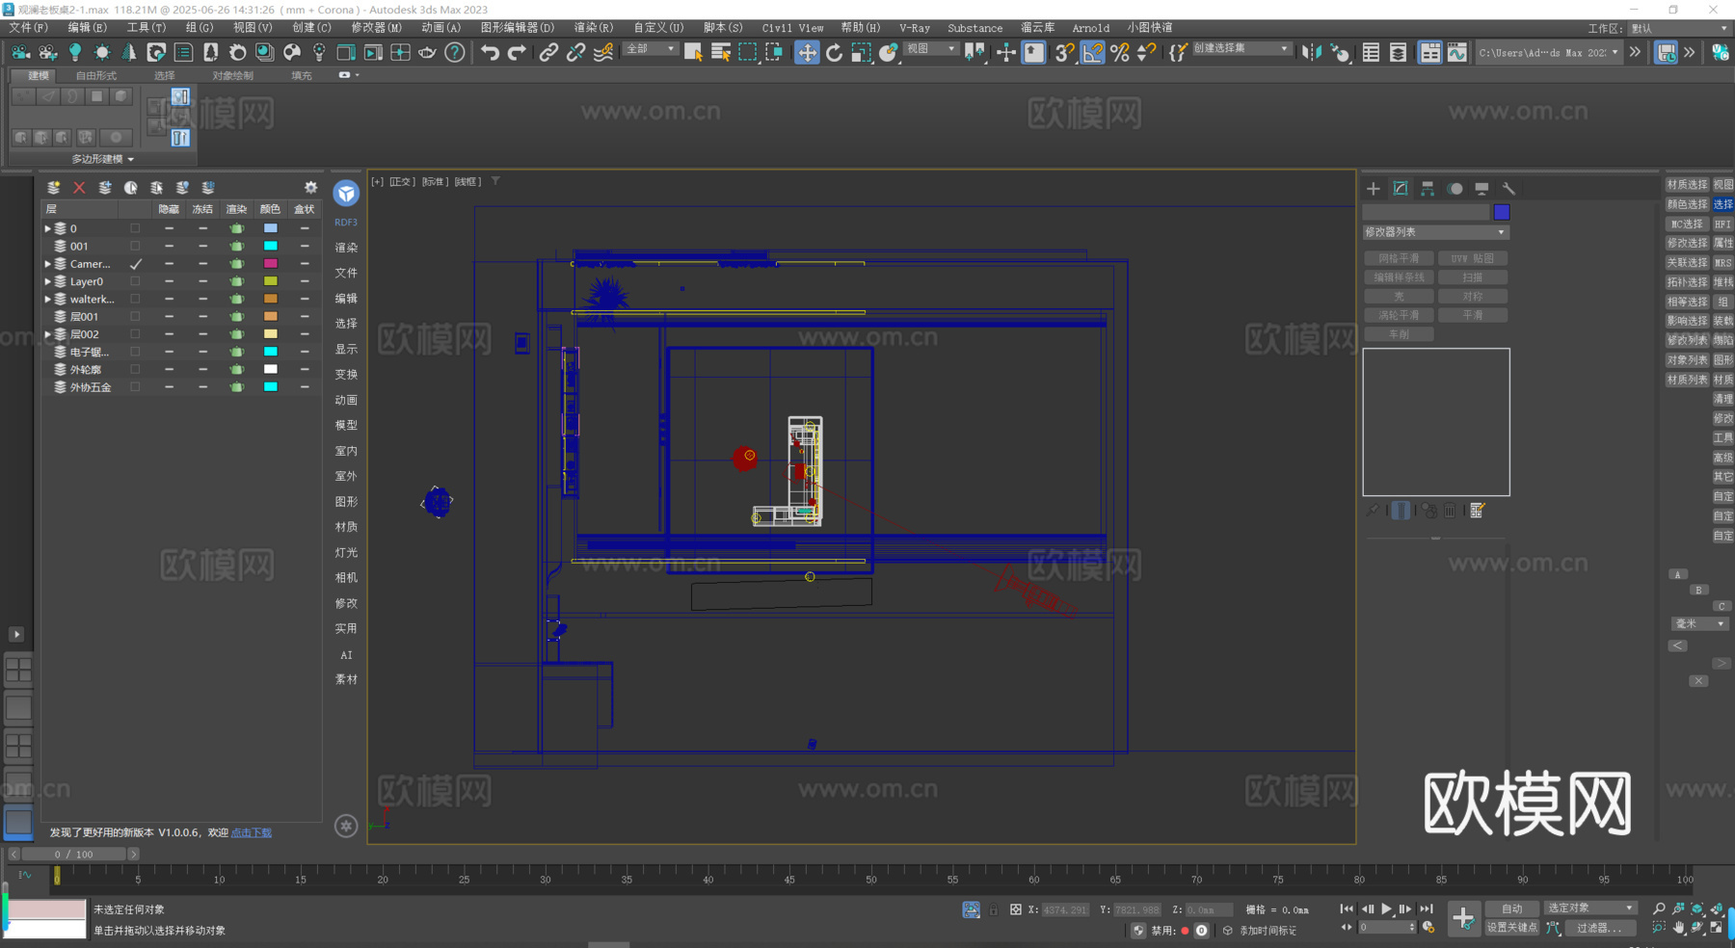Image resolution: width=1735 pixels, height=948 pixels.
Task: Open the 修改器列表 modifier list dropdown
Action: point(1435,232)
